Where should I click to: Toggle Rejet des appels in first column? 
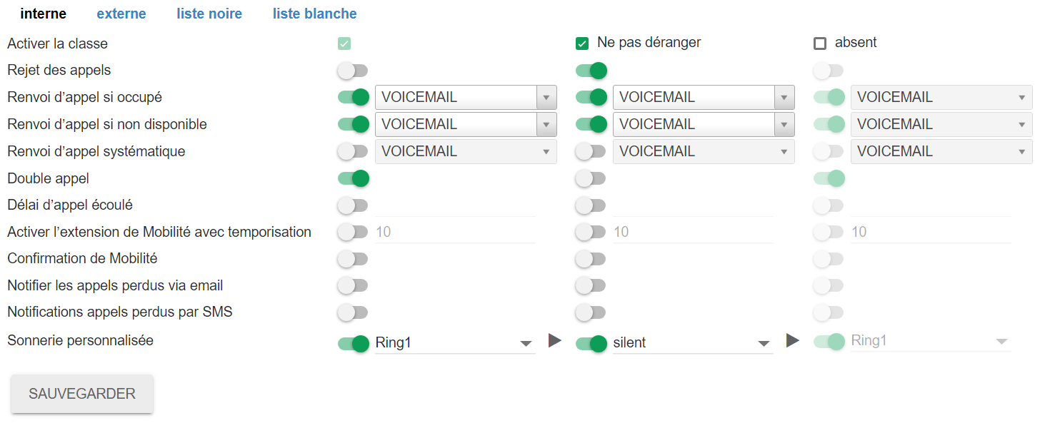[x=353, y=71]
